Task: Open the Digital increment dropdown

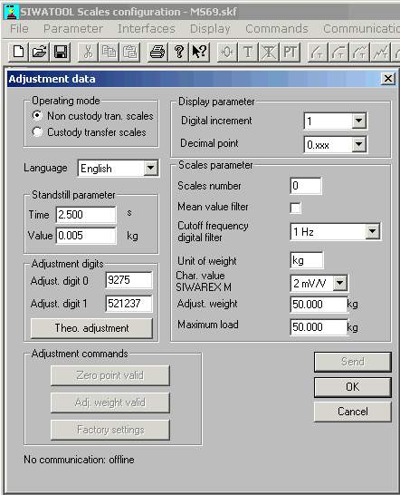Action: 358,121
